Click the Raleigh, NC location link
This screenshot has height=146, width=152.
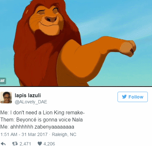64,134
